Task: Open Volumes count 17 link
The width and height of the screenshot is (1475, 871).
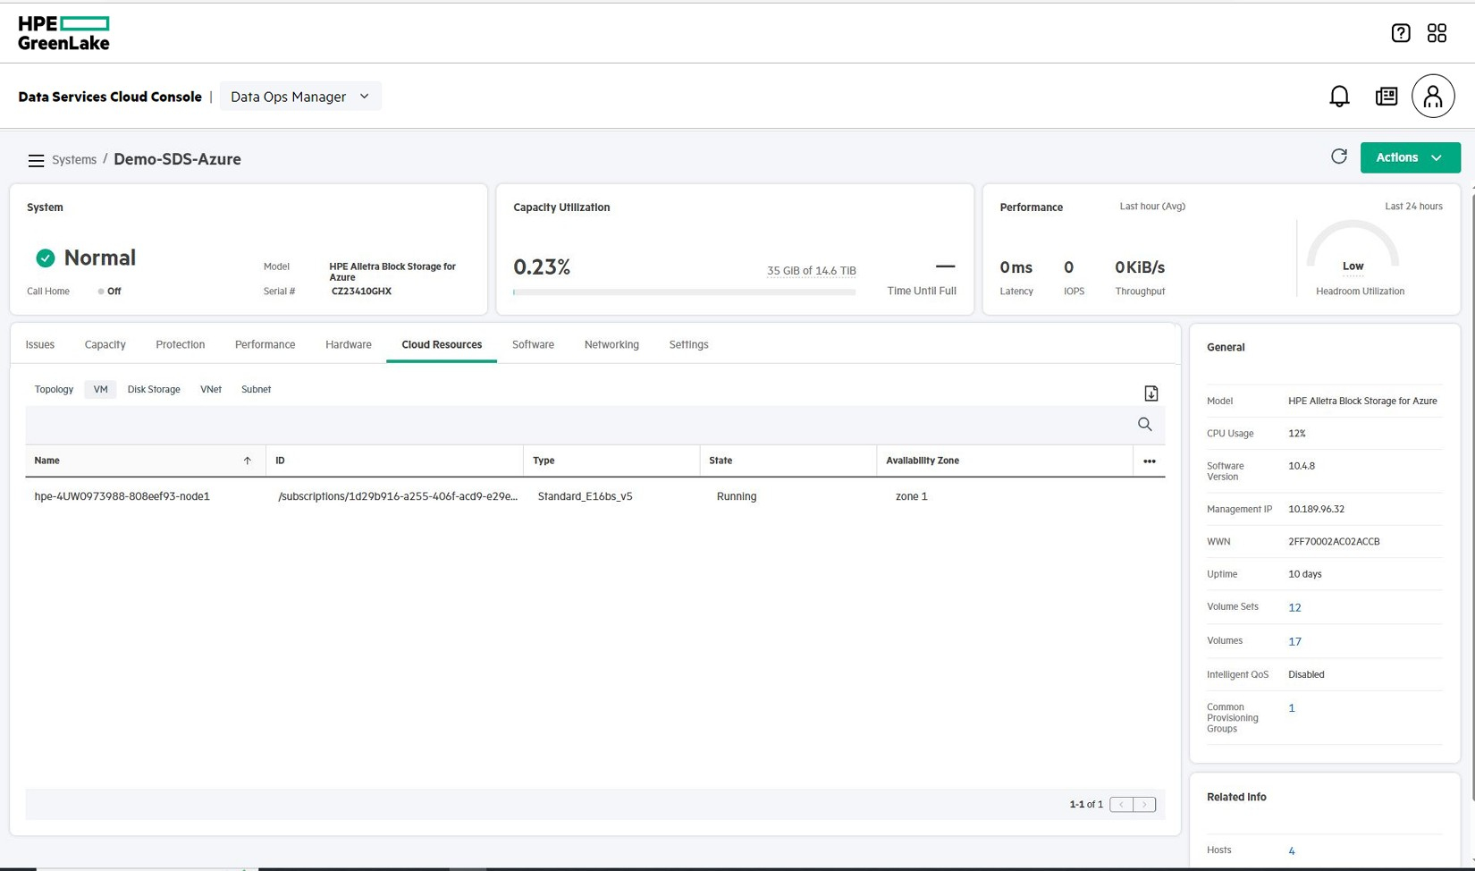Action: [1294, 641]
